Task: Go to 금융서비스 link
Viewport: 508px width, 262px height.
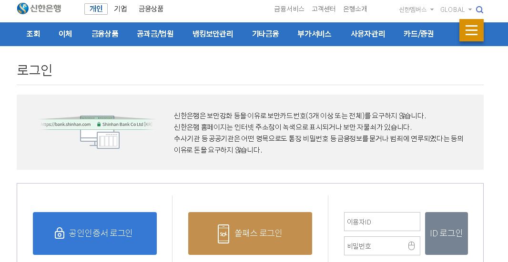Action: tap(289, 9)
